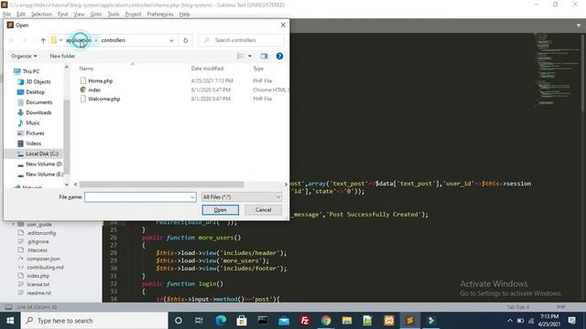
Task: Open Documents in navigation pane
Action: [x=38, y=102]
